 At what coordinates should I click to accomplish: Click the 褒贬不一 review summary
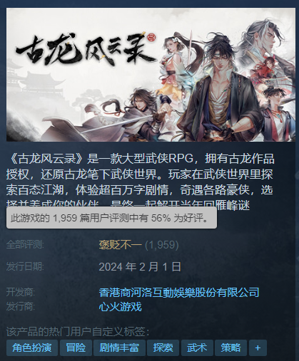pyautogui.click(x=121, y=245)
